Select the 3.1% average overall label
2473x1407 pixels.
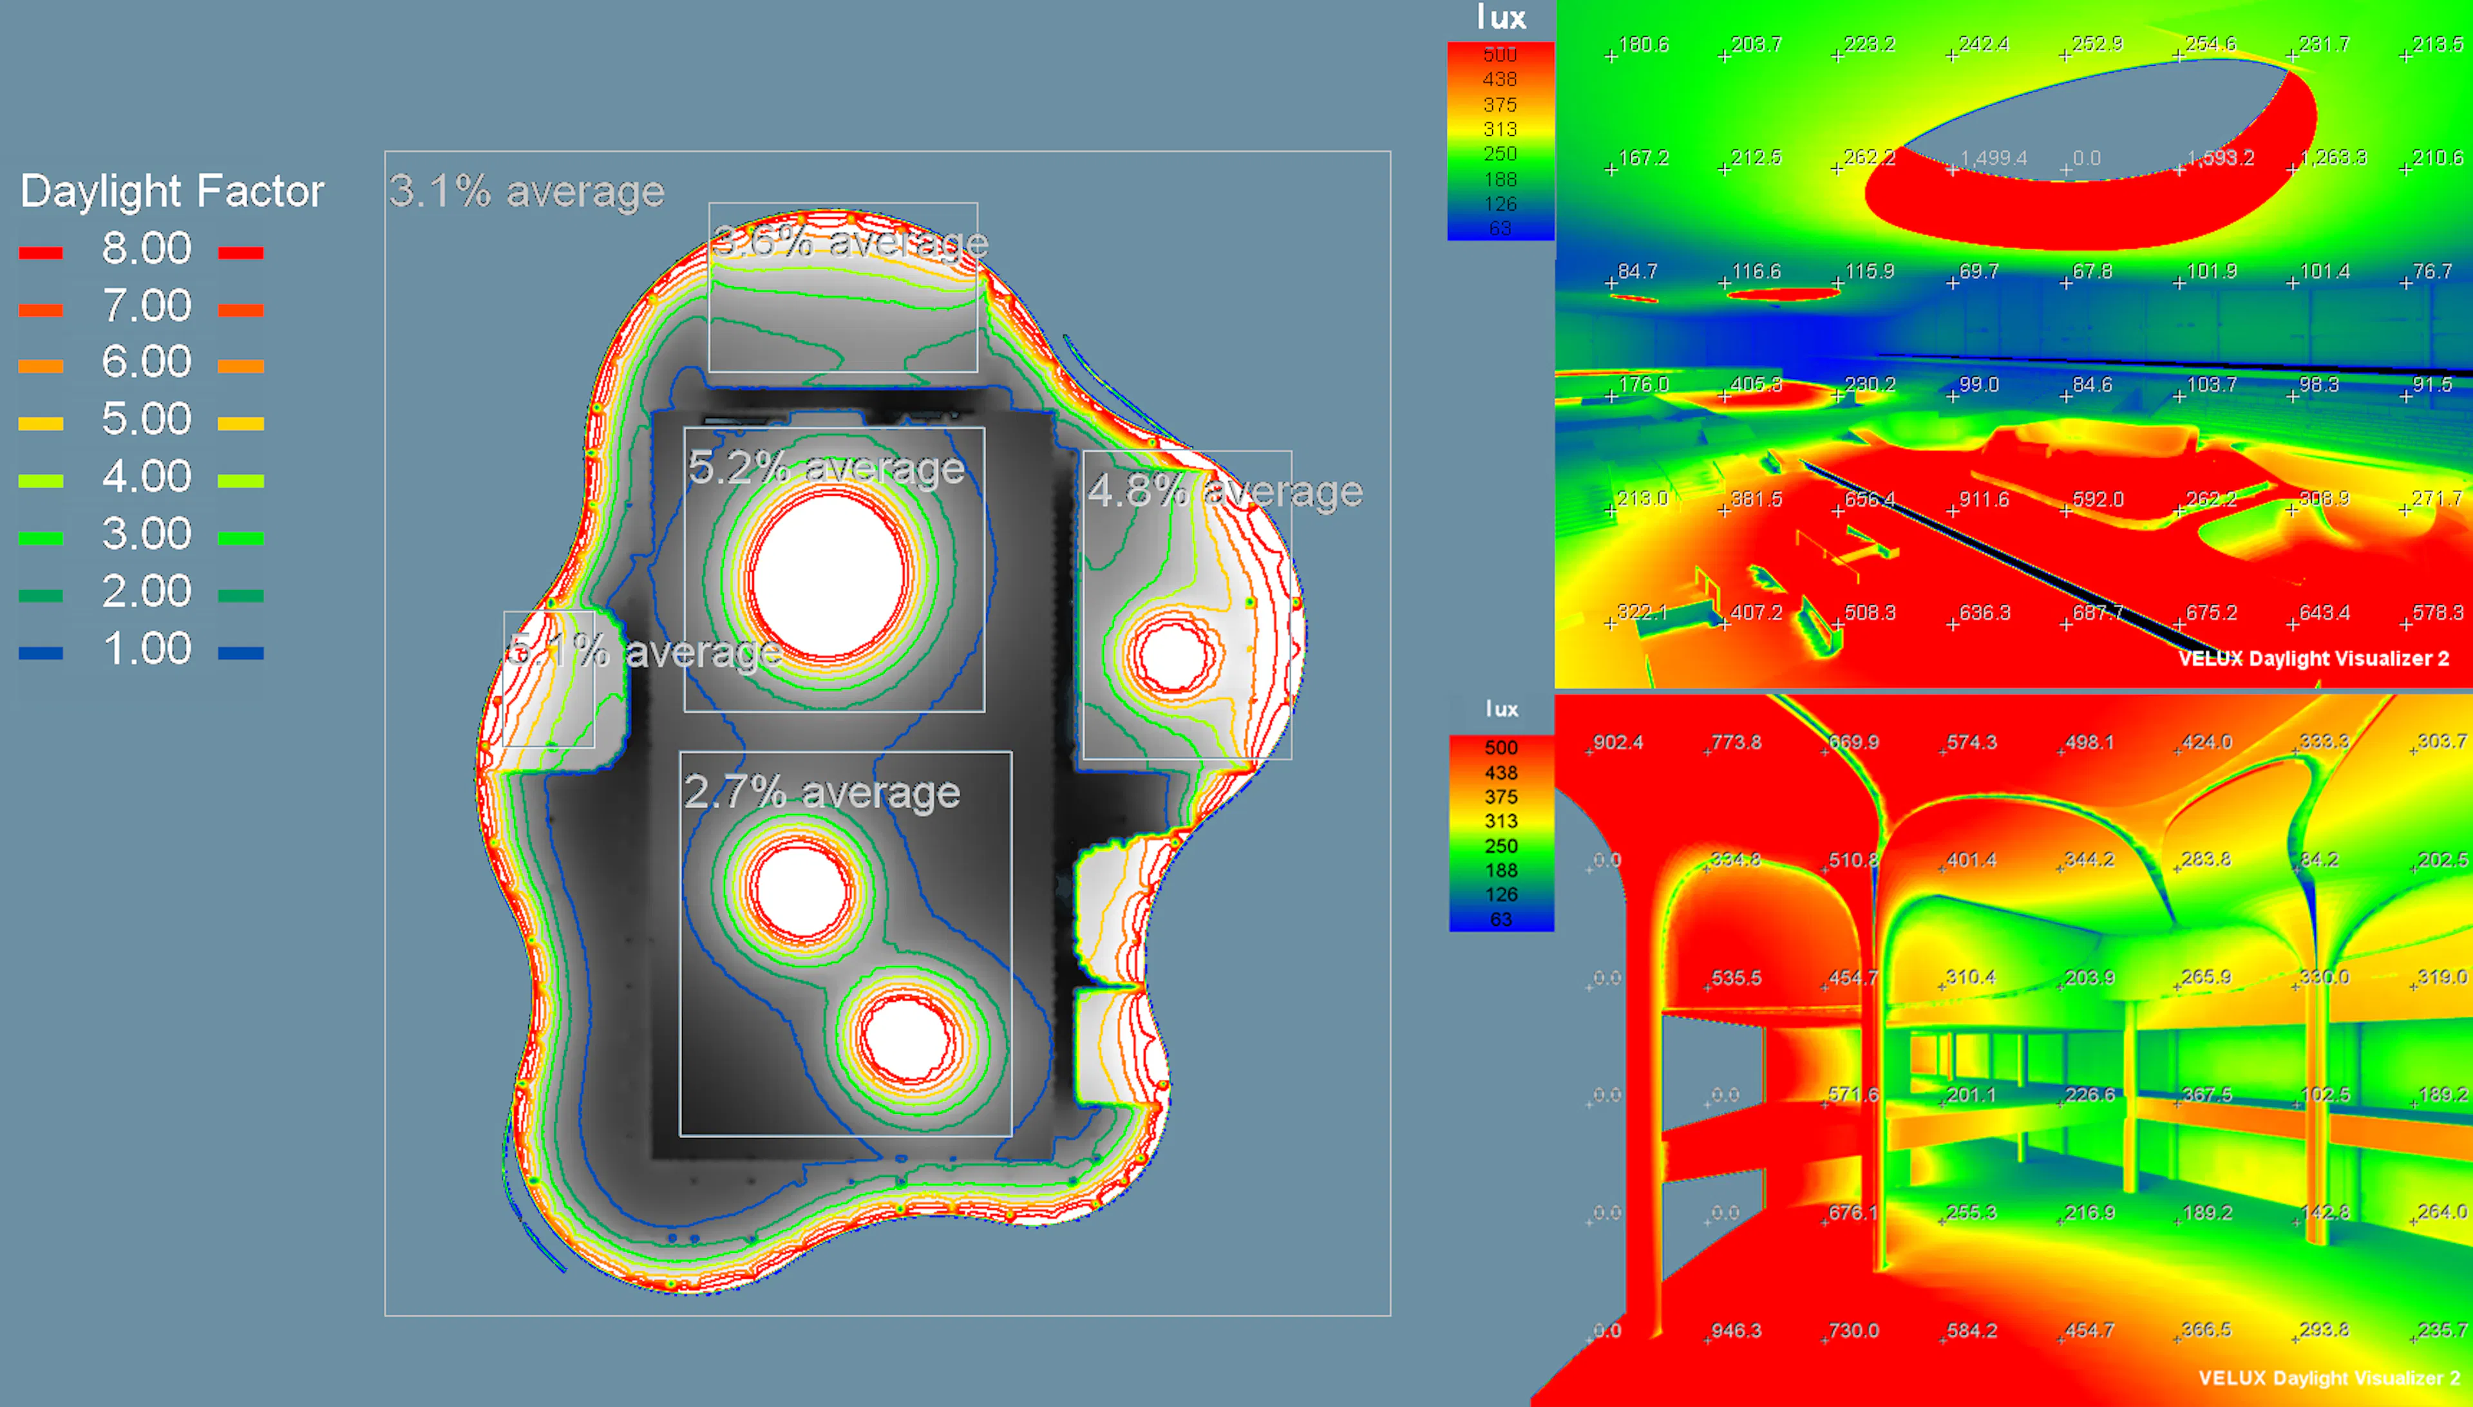click(527, 191)
